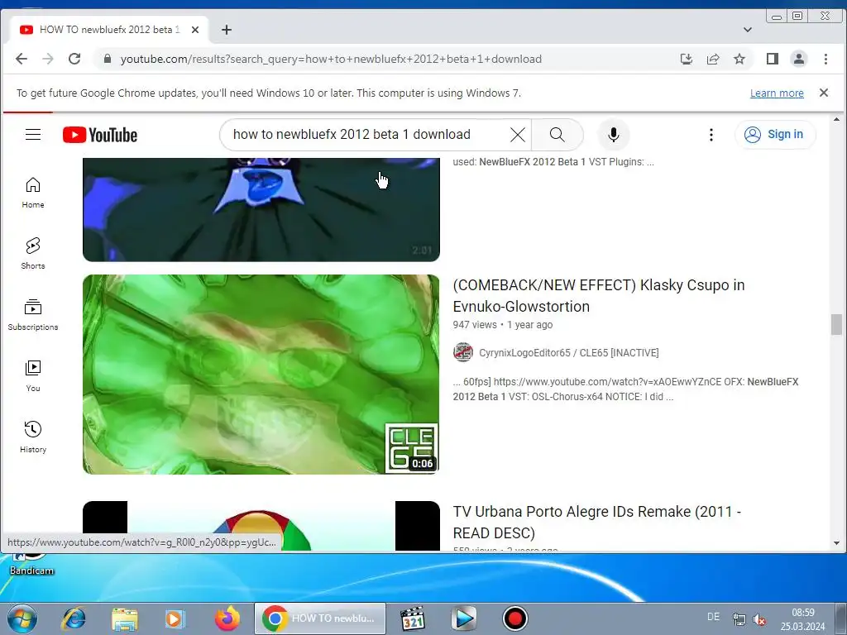
Task: Go to YouTube home via logo
Action: click(100, 135)
